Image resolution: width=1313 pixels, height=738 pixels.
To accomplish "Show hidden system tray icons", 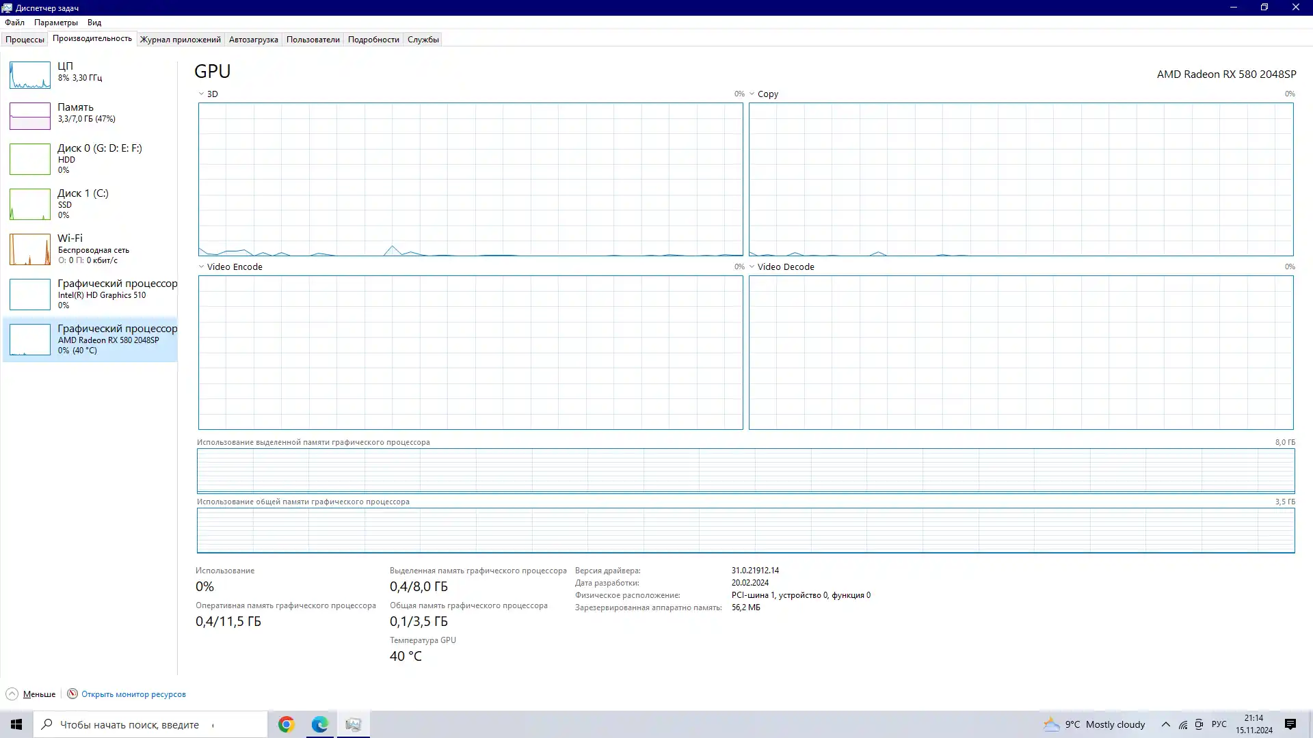I will [x=1166, y=724].
